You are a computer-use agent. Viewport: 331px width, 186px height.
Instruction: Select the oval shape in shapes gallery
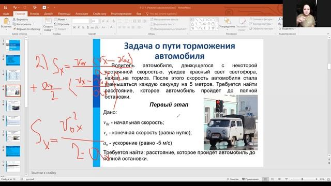coord(209,20)
